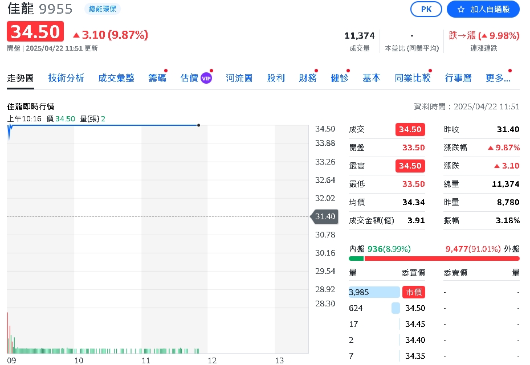The image size is (530, 365).
Task: Open the 健診 tab
Action: (340, 78)
